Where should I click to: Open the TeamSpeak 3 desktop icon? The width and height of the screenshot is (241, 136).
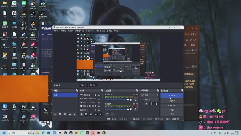tap(24, 118)
